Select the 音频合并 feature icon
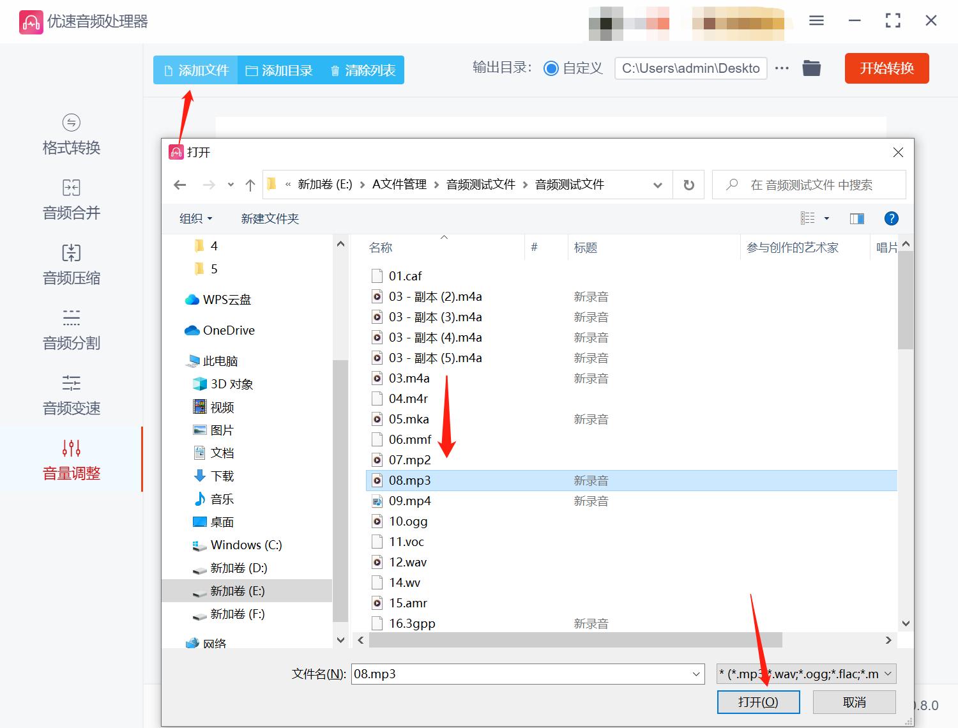This screenshot has width=958, height=728. (x=70, y=199)
